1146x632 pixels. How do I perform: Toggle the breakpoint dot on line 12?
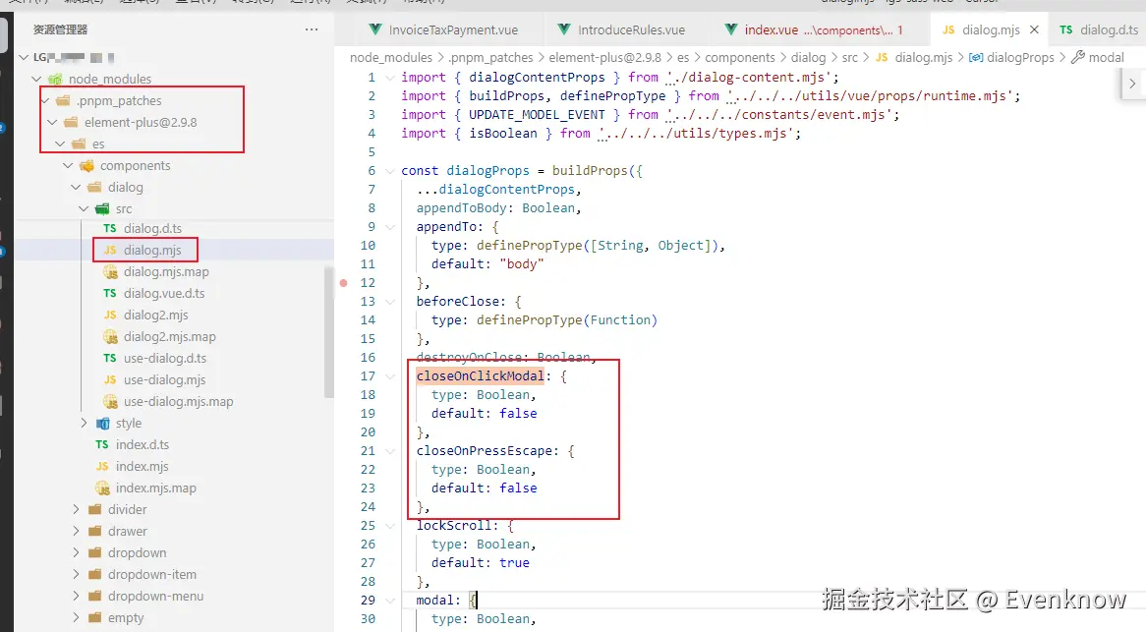[x=344, y=283]
